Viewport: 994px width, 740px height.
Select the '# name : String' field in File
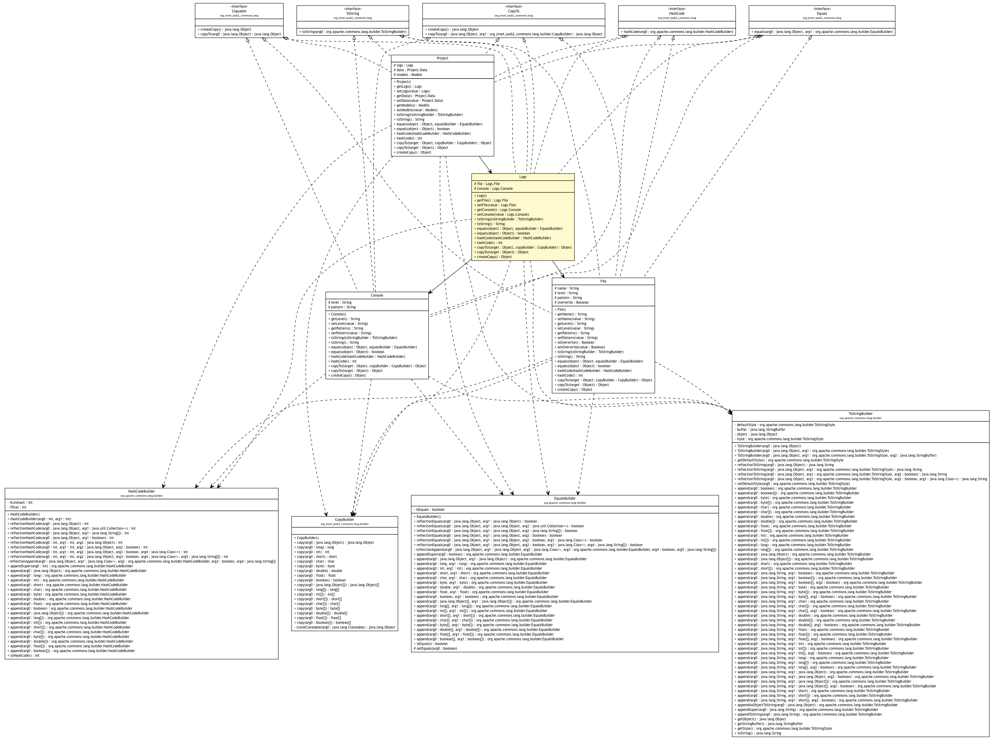coord(566,288)
